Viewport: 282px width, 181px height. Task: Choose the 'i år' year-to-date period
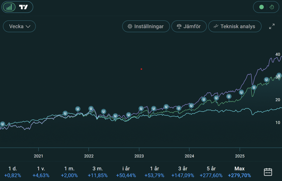tap(125, 172)
